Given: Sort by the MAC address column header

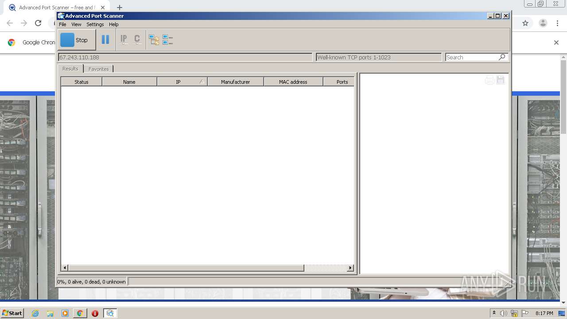Looking at the screenshot, I should click(x=293, y=82).
